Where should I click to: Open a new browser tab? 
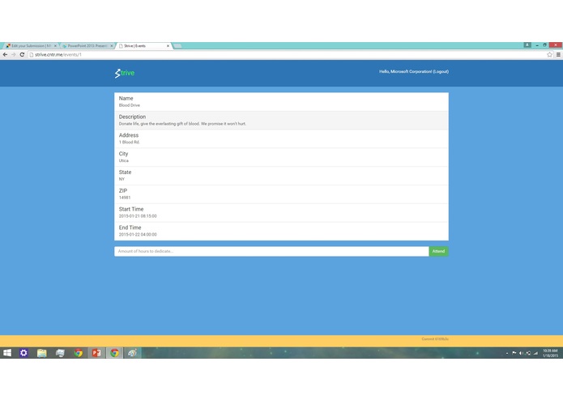[177, 46]
